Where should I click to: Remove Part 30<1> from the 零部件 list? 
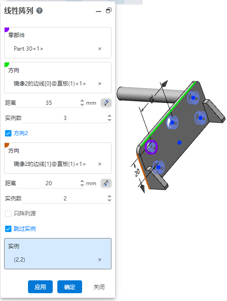[x=100, y=49]
